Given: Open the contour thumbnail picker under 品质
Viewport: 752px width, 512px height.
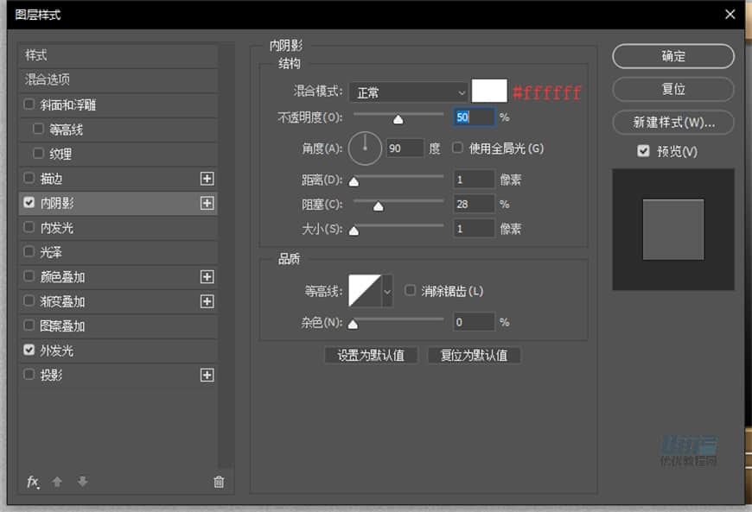Looking at the screenshot, I should (364, 291).
